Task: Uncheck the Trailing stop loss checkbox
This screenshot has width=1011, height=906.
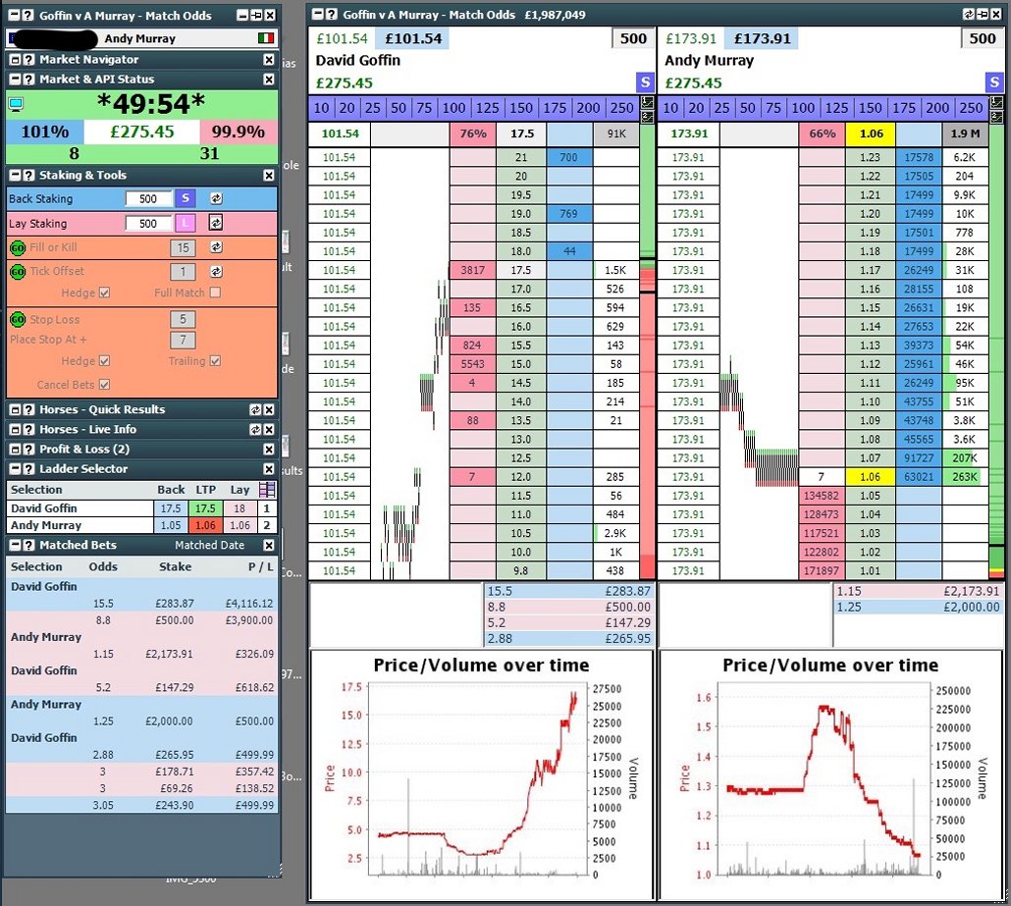Action: pos(215,361)
